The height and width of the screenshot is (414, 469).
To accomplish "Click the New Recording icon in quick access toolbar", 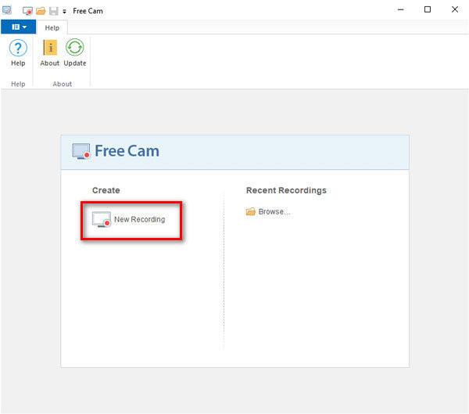I will (x=27, y=11).
